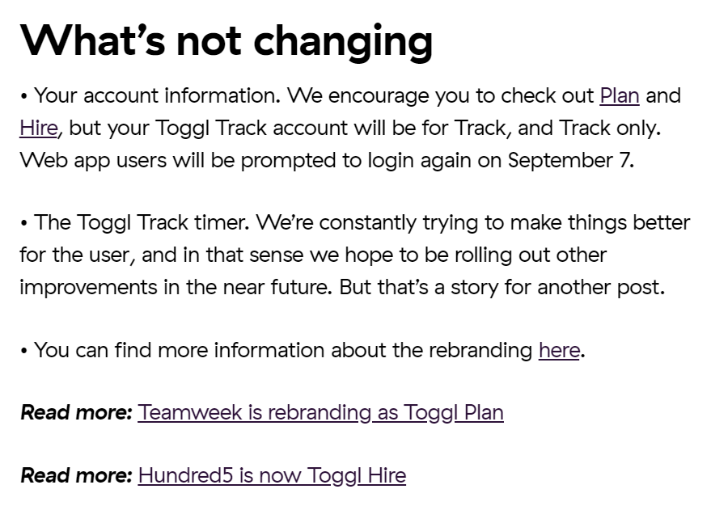The image size is (711, 506).
Task: Click the 'What's not changing' heading
Action: click(226, 41)
